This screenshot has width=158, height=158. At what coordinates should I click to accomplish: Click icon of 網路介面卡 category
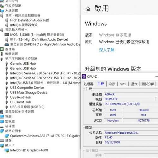click(x=2, y=131)
